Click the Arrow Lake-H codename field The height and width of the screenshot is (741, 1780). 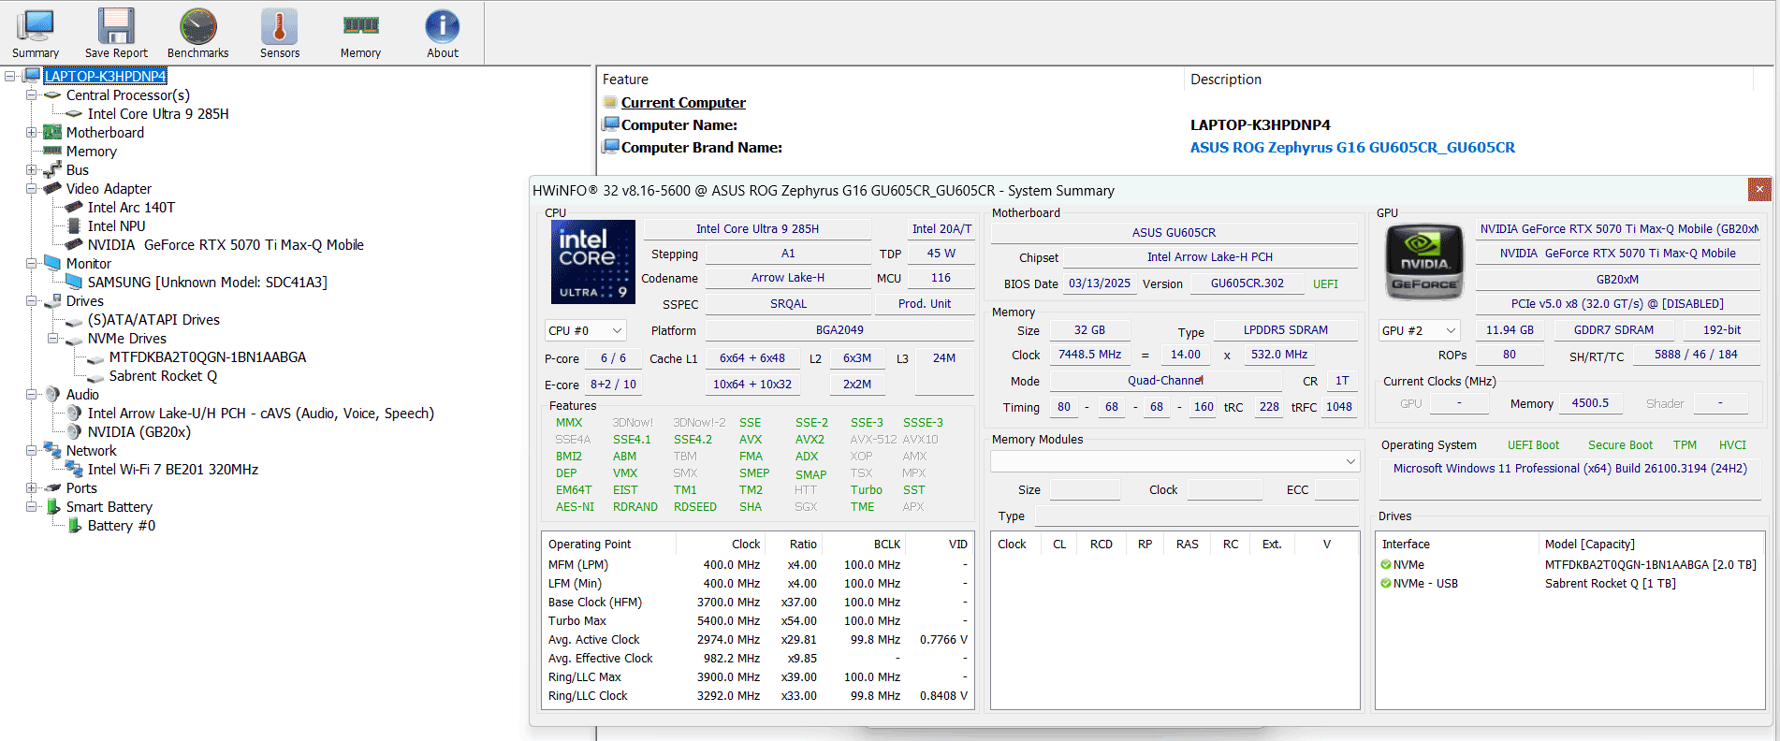coord(788,277)
